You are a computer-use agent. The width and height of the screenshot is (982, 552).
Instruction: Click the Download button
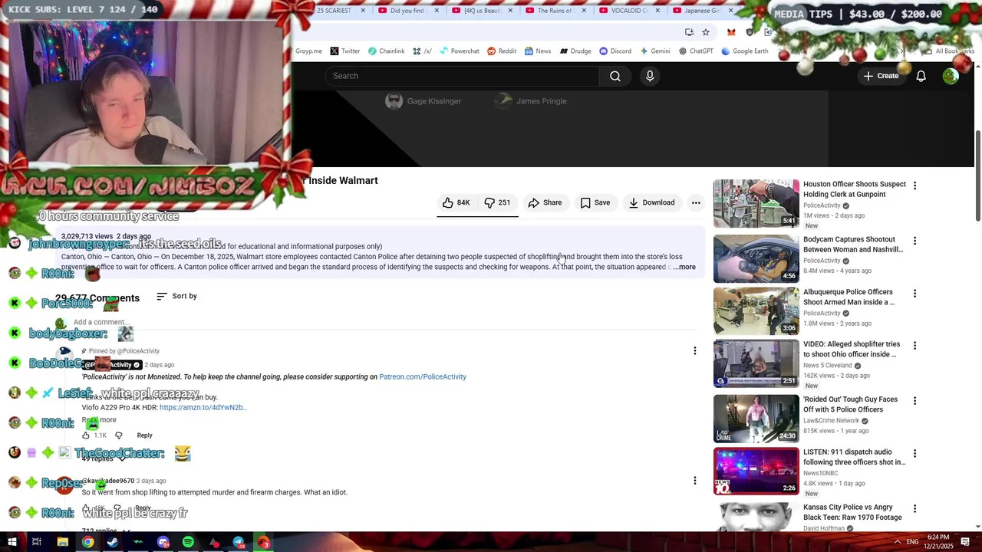651,202
